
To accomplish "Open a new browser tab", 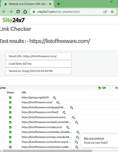I will click(x=58, y=4).
